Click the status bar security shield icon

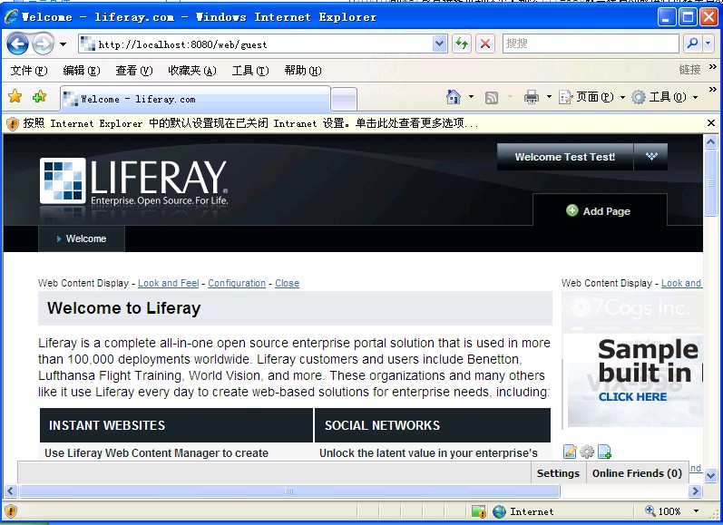(11, 511)
